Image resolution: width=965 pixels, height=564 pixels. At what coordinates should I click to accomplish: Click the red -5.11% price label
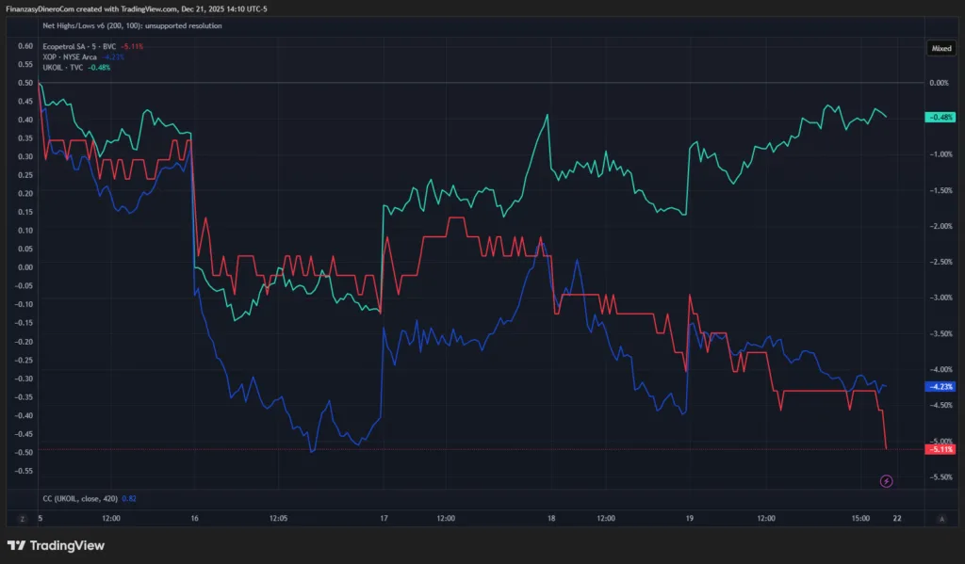[940, 449]
